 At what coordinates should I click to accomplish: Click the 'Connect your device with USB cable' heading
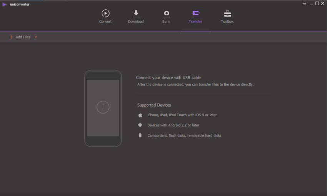(169, 77)
